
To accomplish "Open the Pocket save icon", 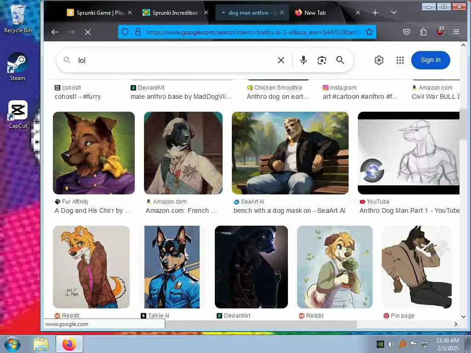I will pyautogui.click(x=407, y=32).
